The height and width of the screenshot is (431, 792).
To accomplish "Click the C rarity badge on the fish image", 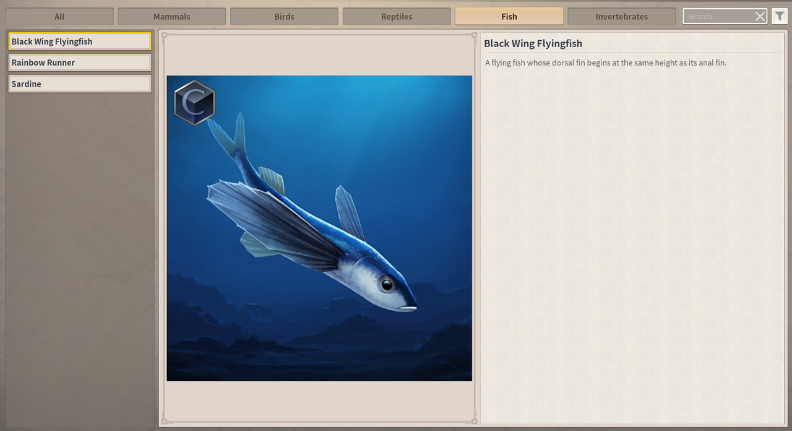I will point(194,103).
